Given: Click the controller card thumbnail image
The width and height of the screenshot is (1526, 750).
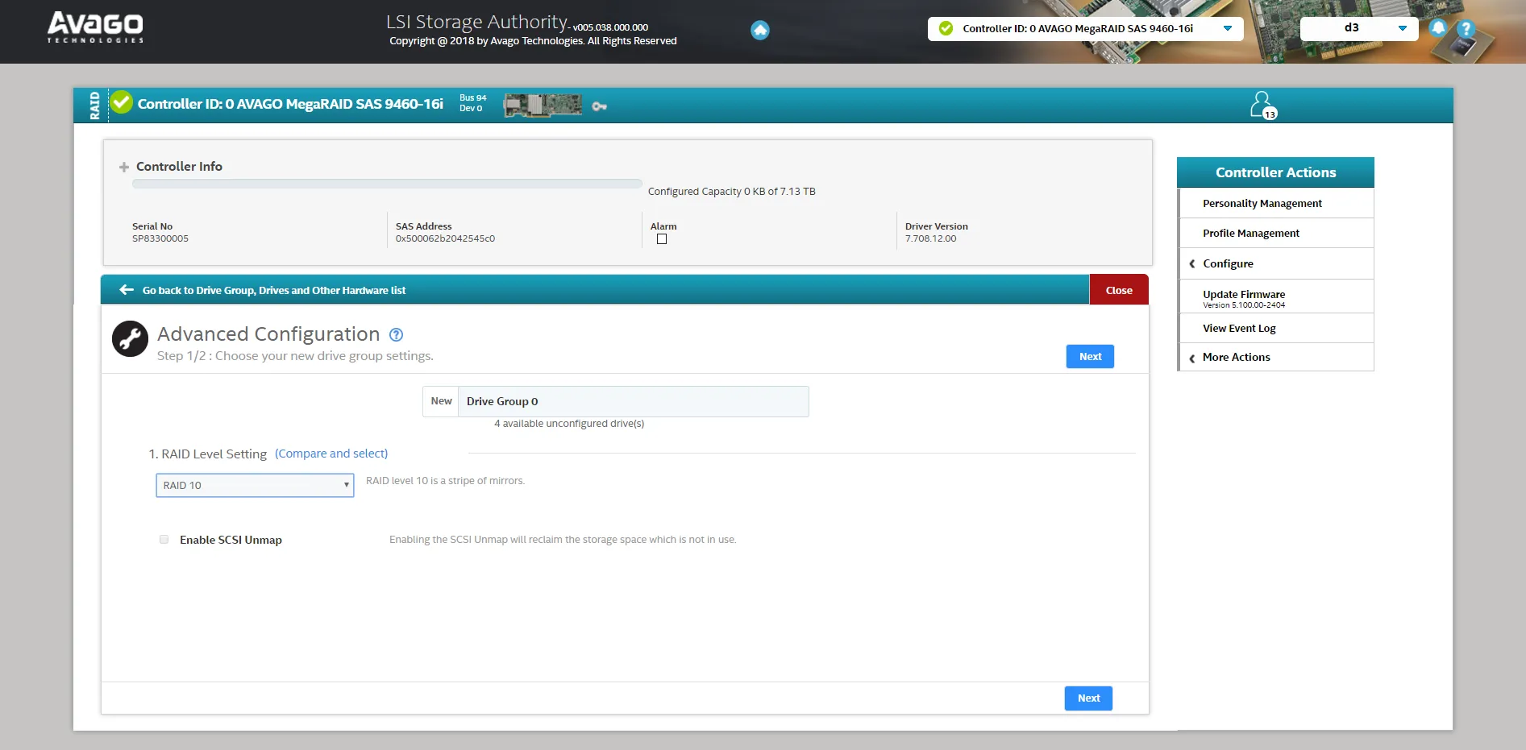Looking at the screenshot, I should point(543,105).
